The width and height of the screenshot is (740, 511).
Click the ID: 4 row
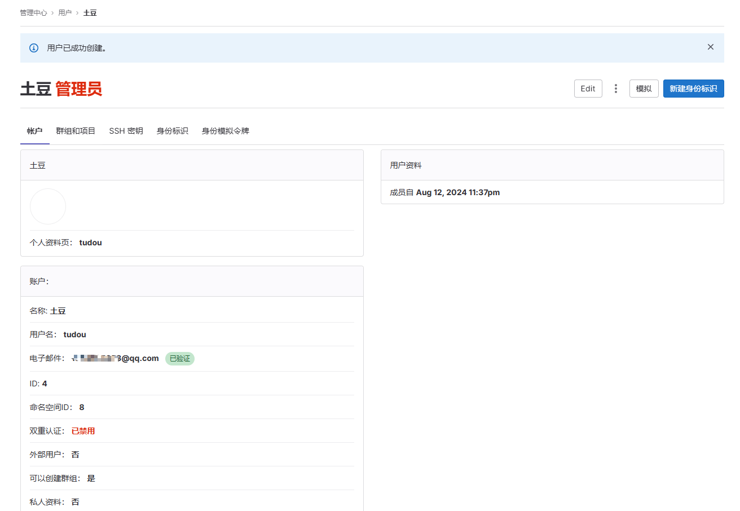coord(192,384)
